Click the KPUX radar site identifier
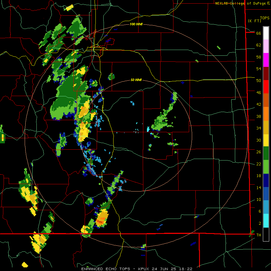271x271 pixels. tap(144, 269)
